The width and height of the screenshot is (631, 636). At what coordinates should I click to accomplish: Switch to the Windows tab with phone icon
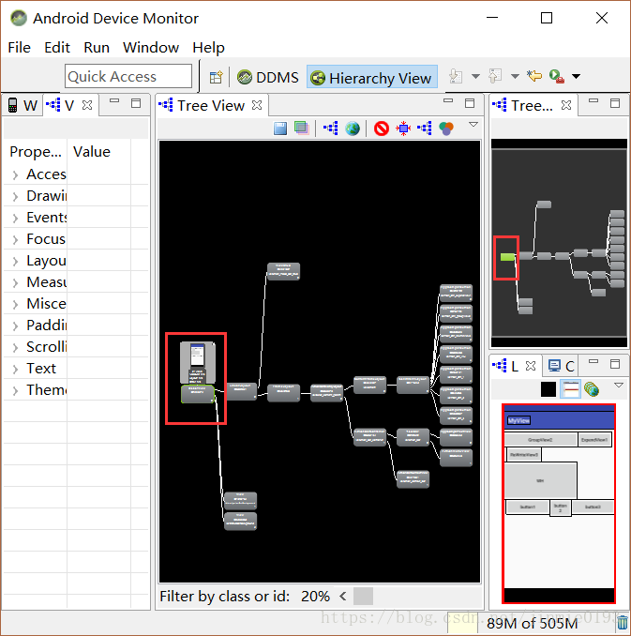[x=23, y=105]
